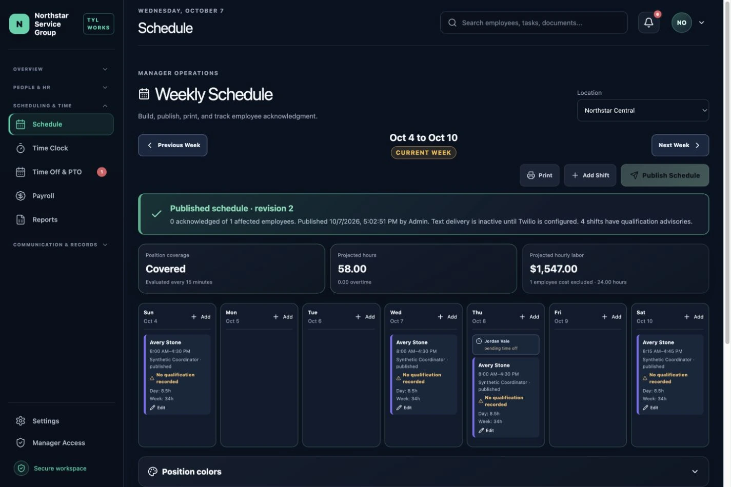The height and width of the screenshot is (487, 731).
Task: Open Time Clock page
Action: 61,148
